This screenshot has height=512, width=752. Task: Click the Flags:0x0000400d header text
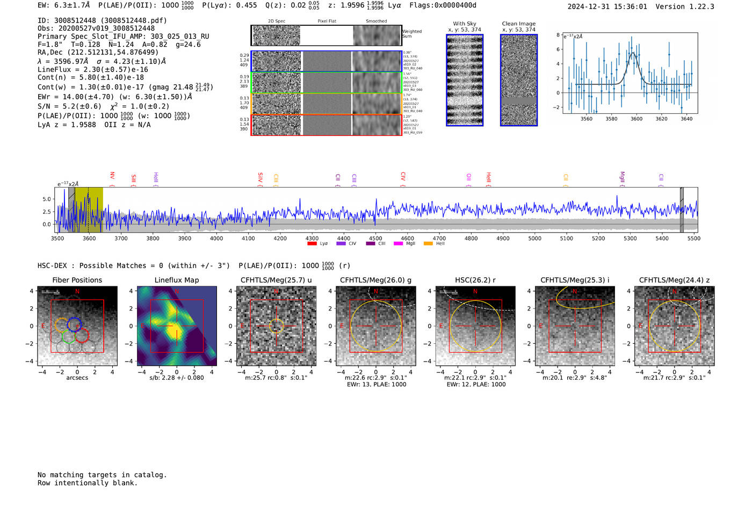pyautogui.click(x=443, y=5)
